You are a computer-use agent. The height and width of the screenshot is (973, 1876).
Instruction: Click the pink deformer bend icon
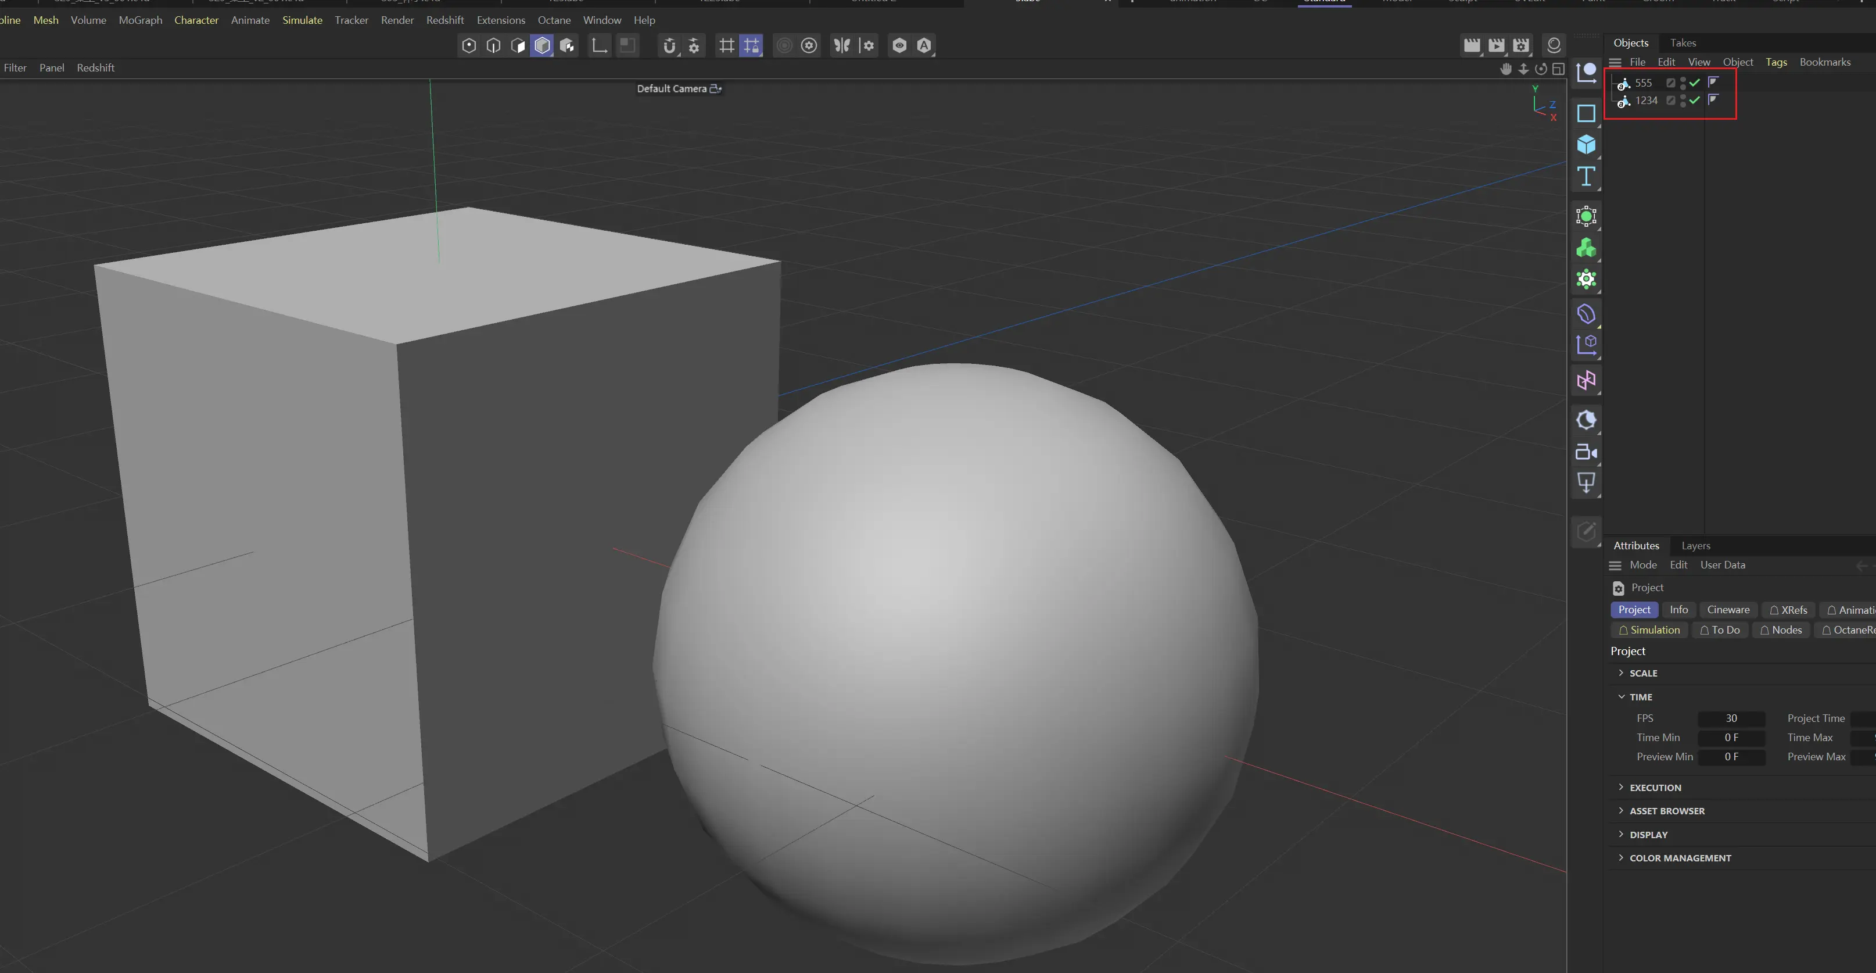[1586, 381]
